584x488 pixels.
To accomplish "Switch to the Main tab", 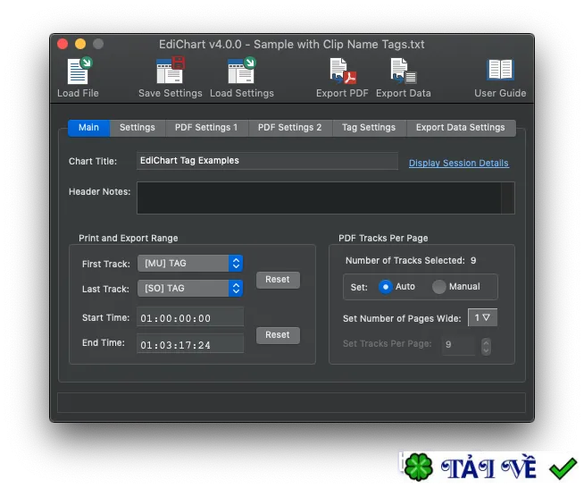I will [x=88, y=128].
